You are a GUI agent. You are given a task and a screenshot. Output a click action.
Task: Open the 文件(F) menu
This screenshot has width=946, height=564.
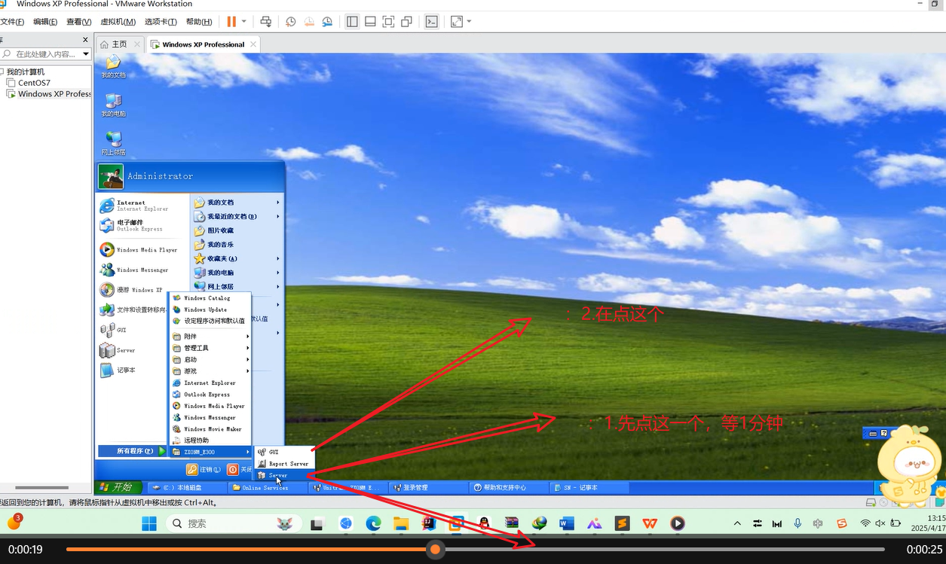tap(11, 22)
